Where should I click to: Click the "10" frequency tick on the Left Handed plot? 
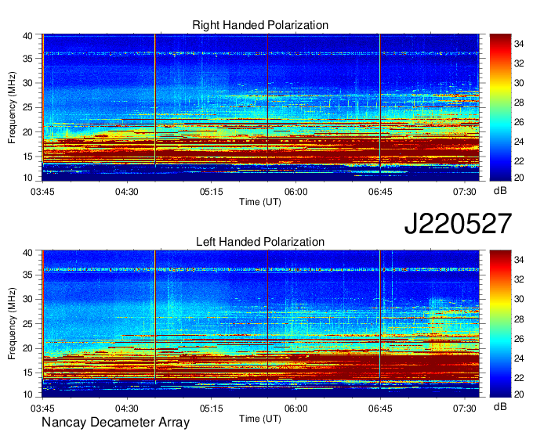pos(27,394)
